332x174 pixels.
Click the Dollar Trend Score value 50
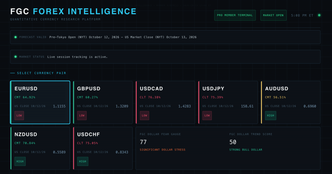click(x=233, y=142)
